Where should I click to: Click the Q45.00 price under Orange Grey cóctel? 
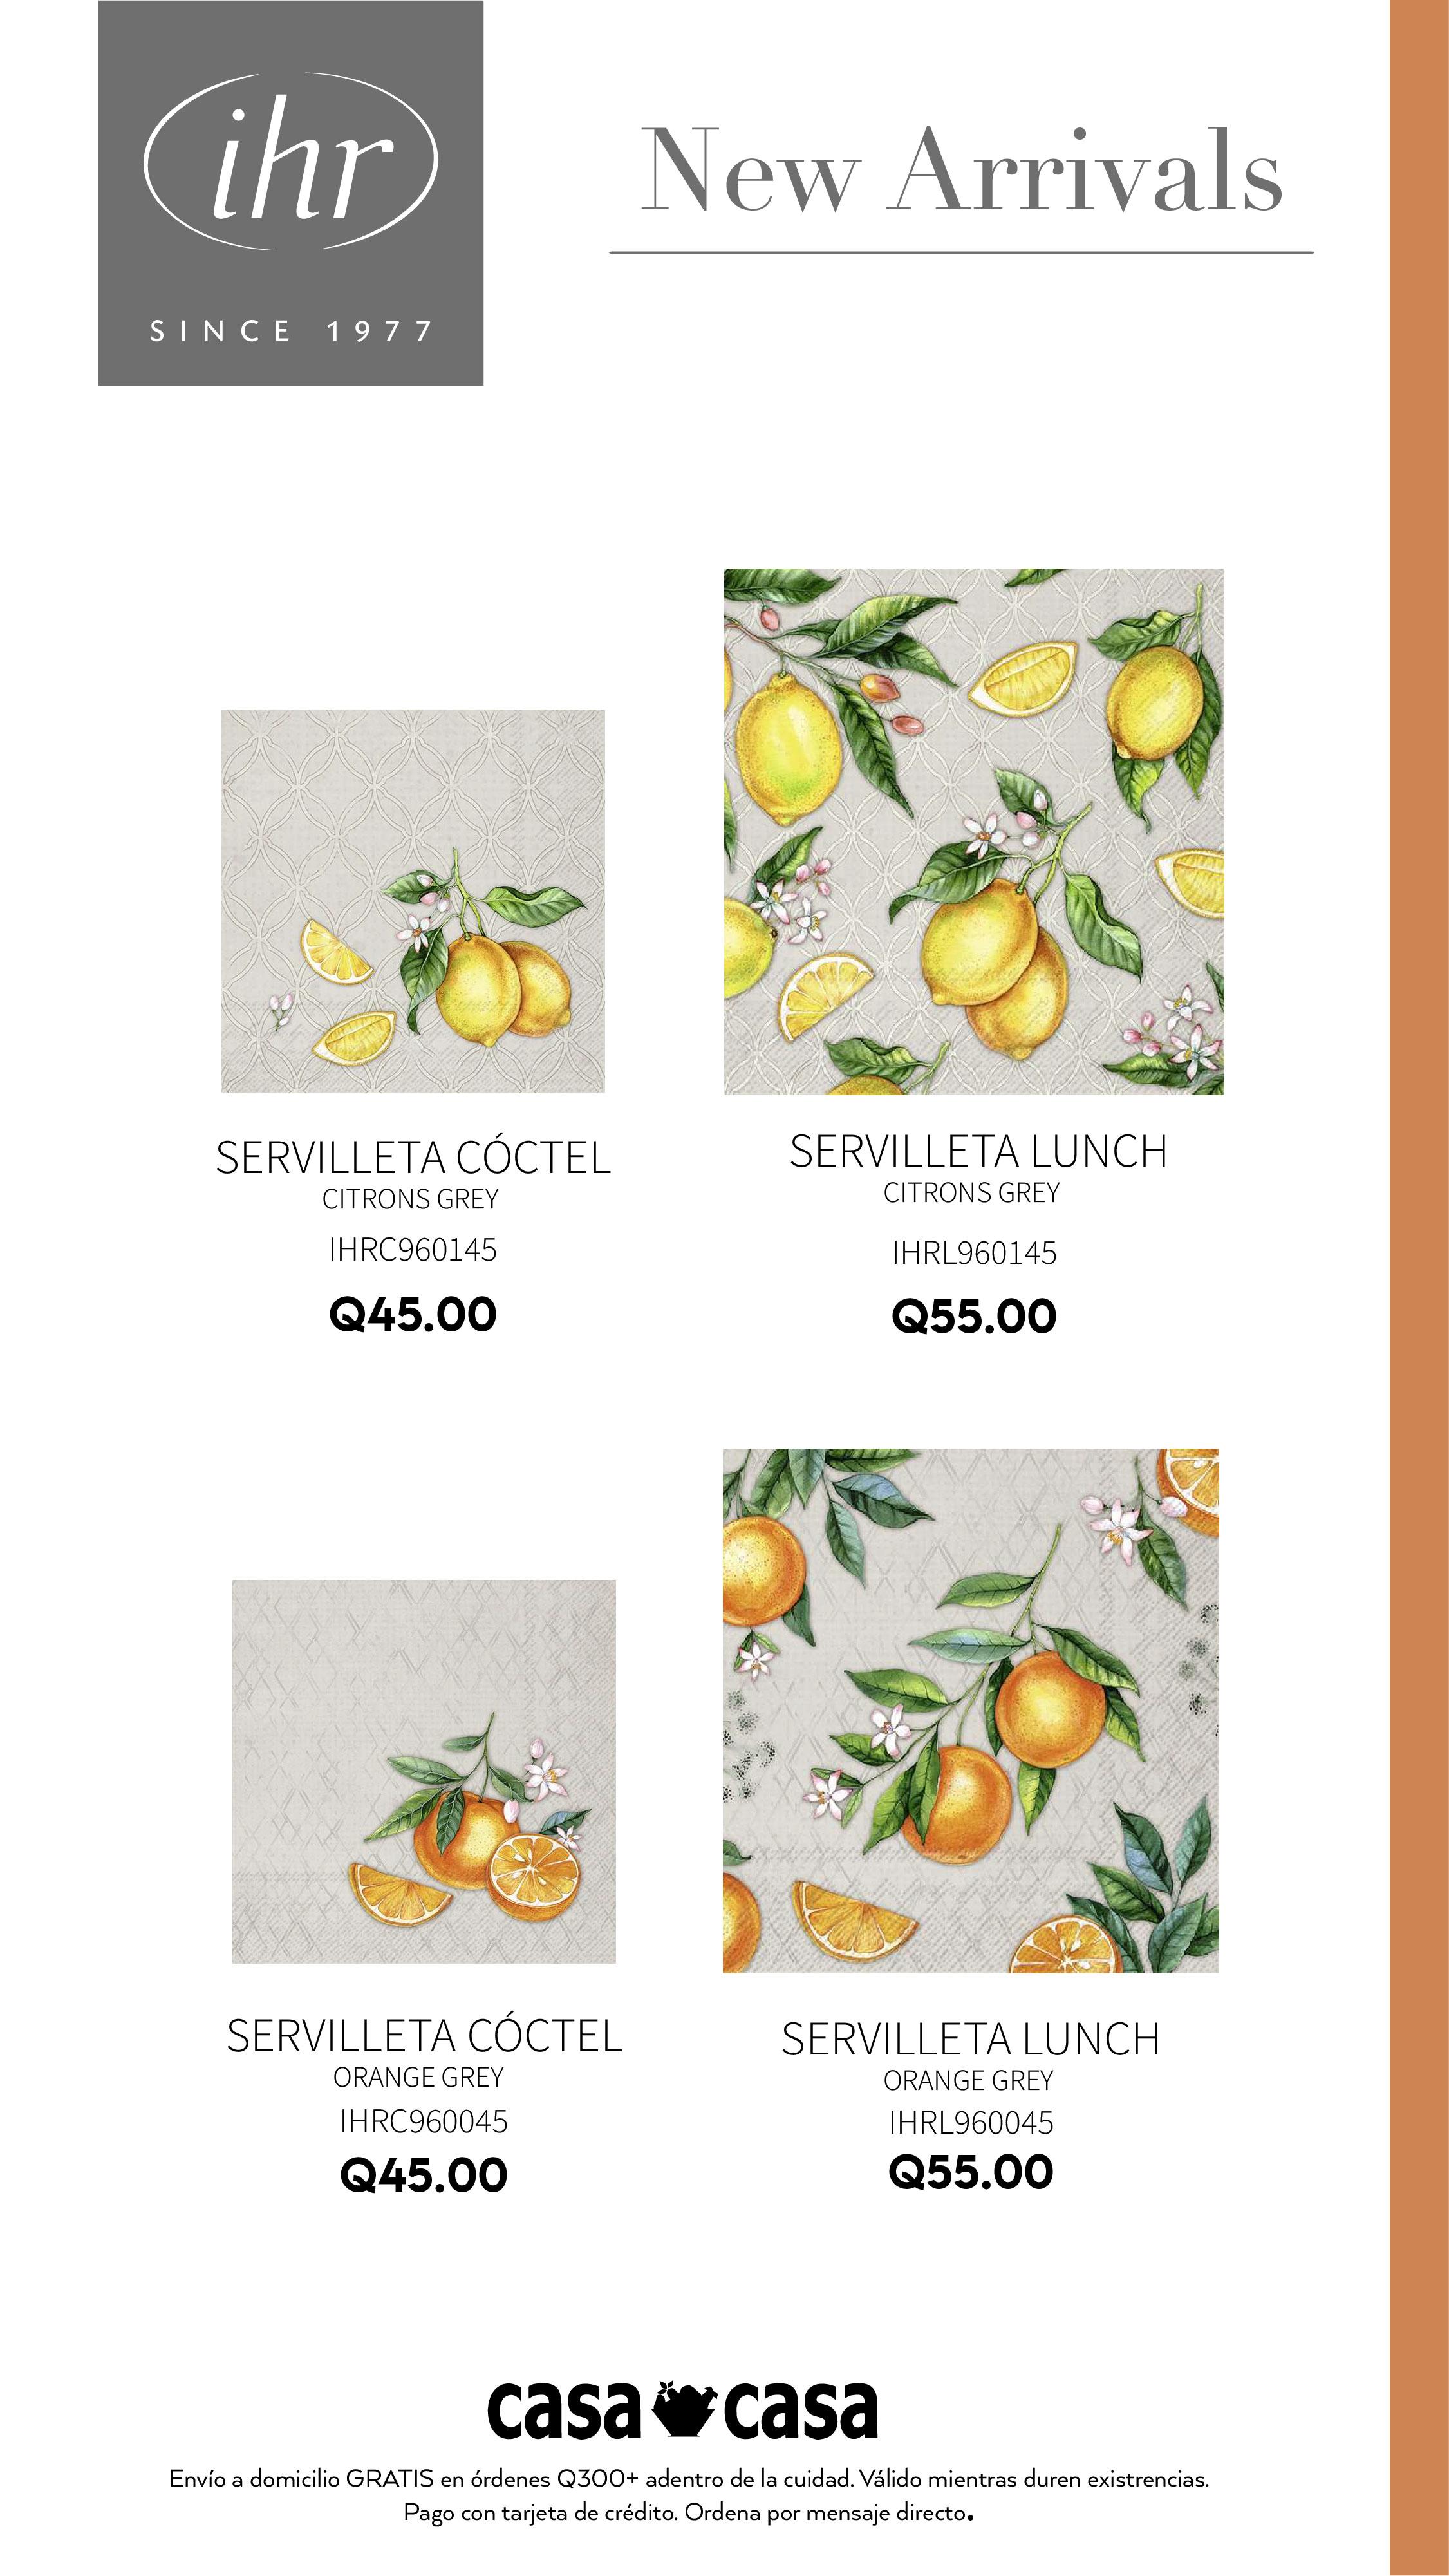click(424, 2175)
